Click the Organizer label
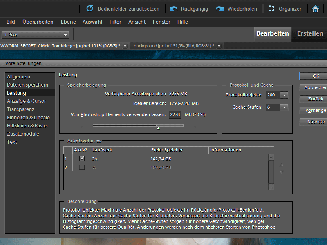Image resolution: width=327 pixels, height=245 pixels. click(290, 9)
